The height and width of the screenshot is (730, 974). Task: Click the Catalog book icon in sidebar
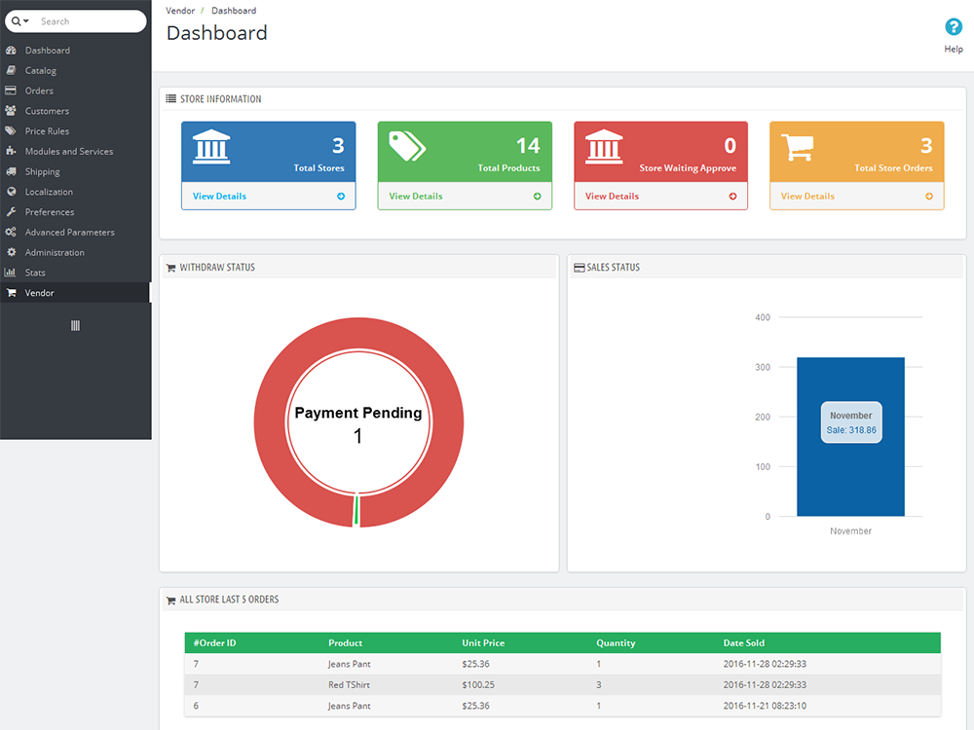pos(11,70)
